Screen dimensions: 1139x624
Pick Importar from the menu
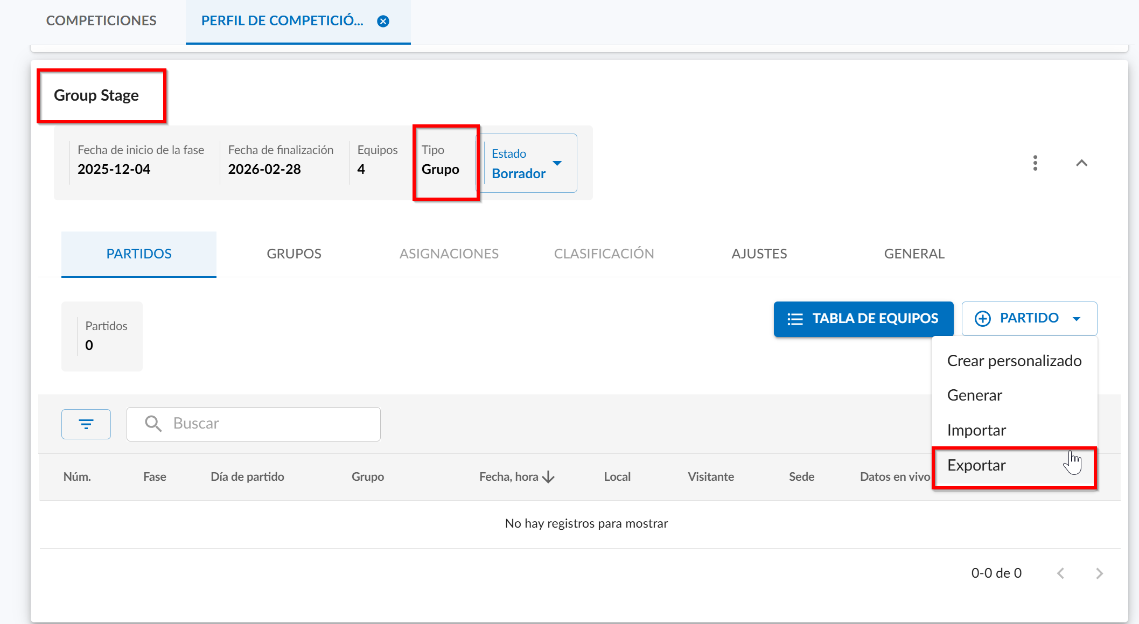[x=976, y=430]
